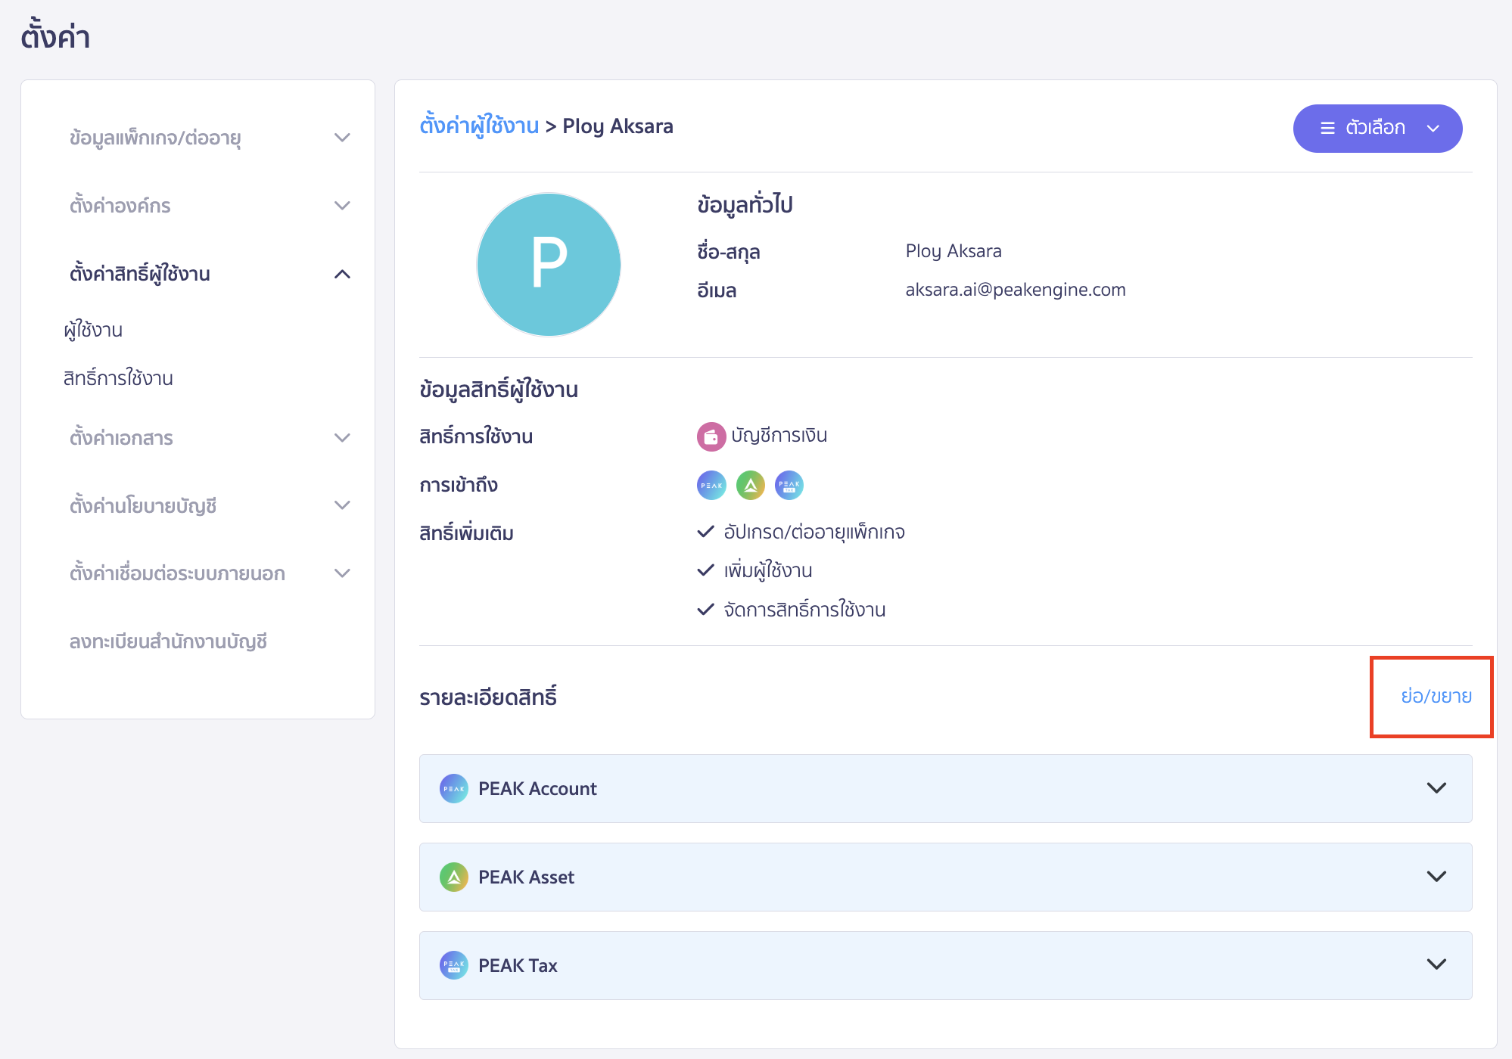Click the PEAK Account icon in รายละเอียดสิทธิ์

click(453, 788)
